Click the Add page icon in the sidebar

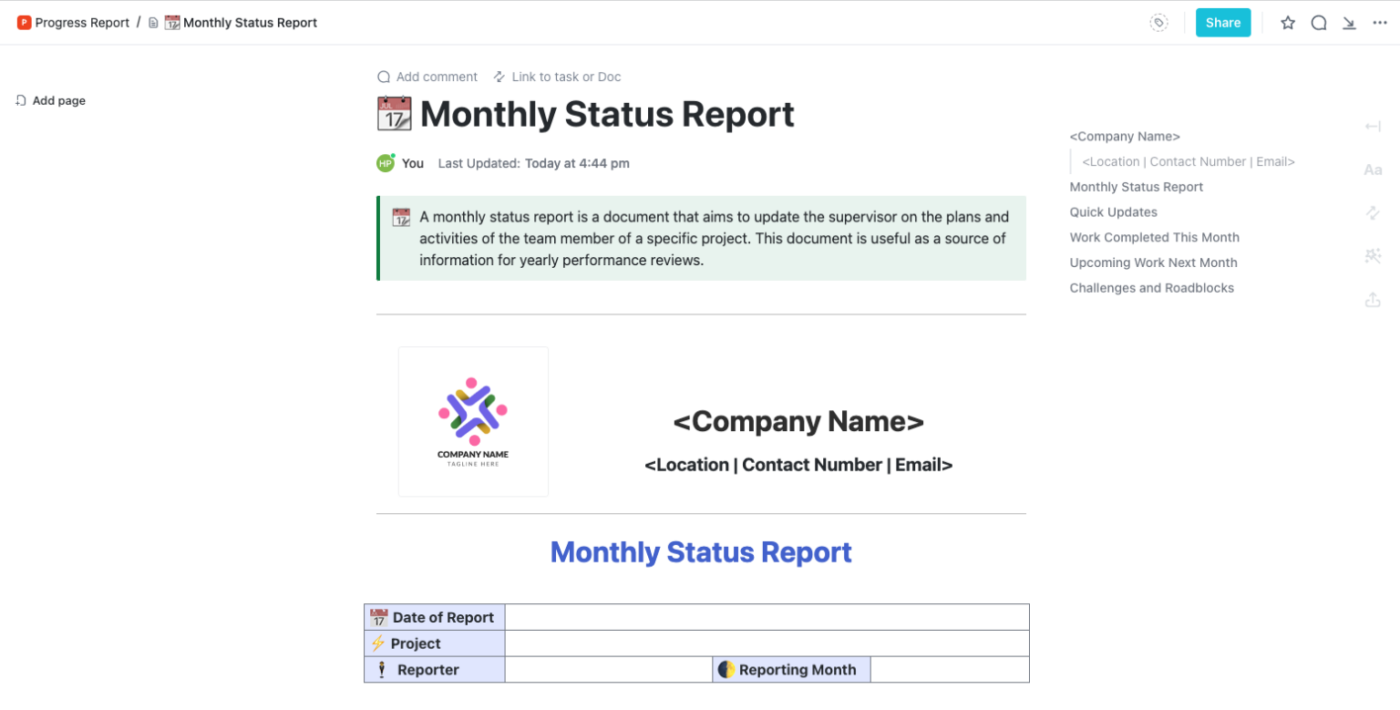click(x=21, y=100)
